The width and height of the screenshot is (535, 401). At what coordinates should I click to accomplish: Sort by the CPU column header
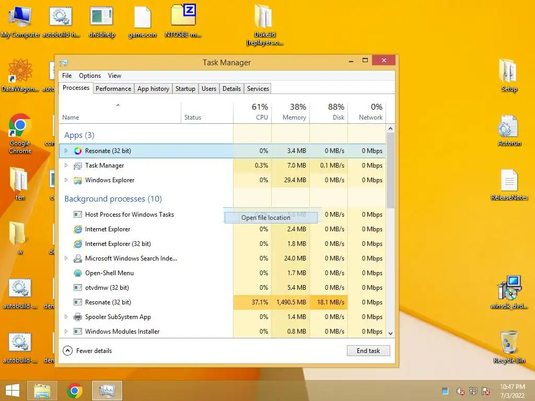[252, 113]
